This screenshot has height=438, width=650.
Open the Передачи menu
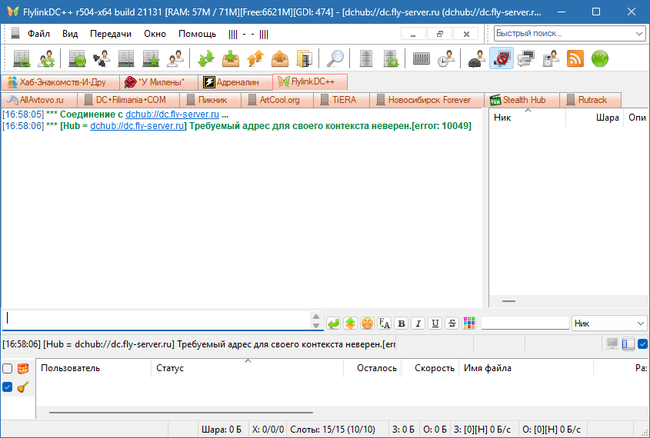[111, 34]
